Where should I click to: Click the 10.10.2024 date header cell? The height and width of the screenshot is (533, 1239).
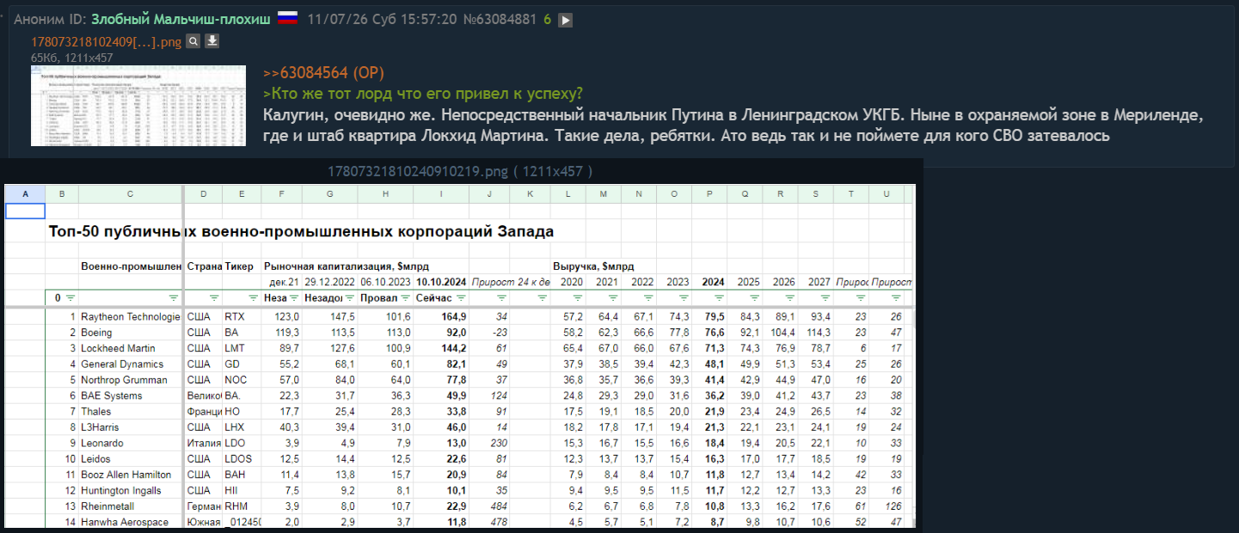coord(441,282)
